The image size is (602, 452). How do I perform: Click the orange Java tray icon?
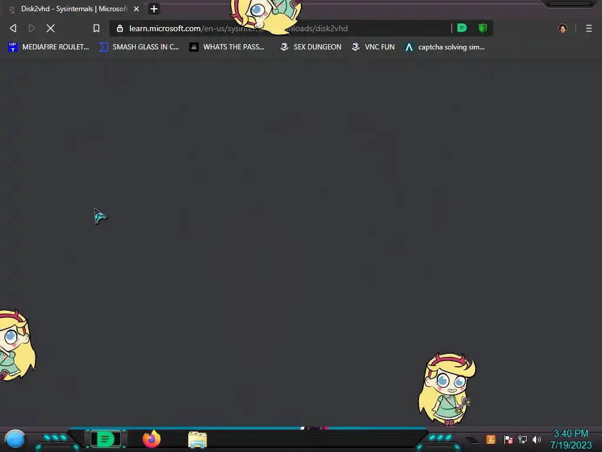tap(491, 439)
